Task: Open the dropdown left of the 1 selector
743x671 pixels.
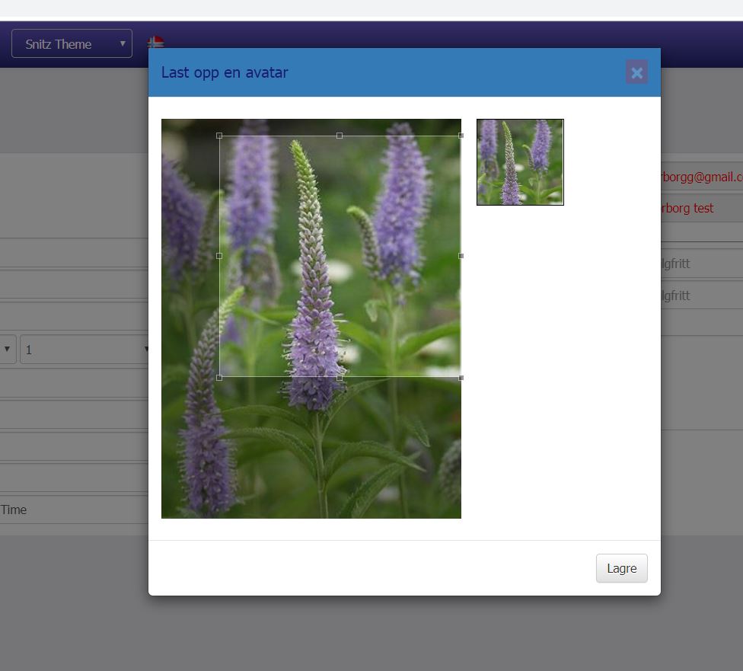Action: [x=8, y=350]
